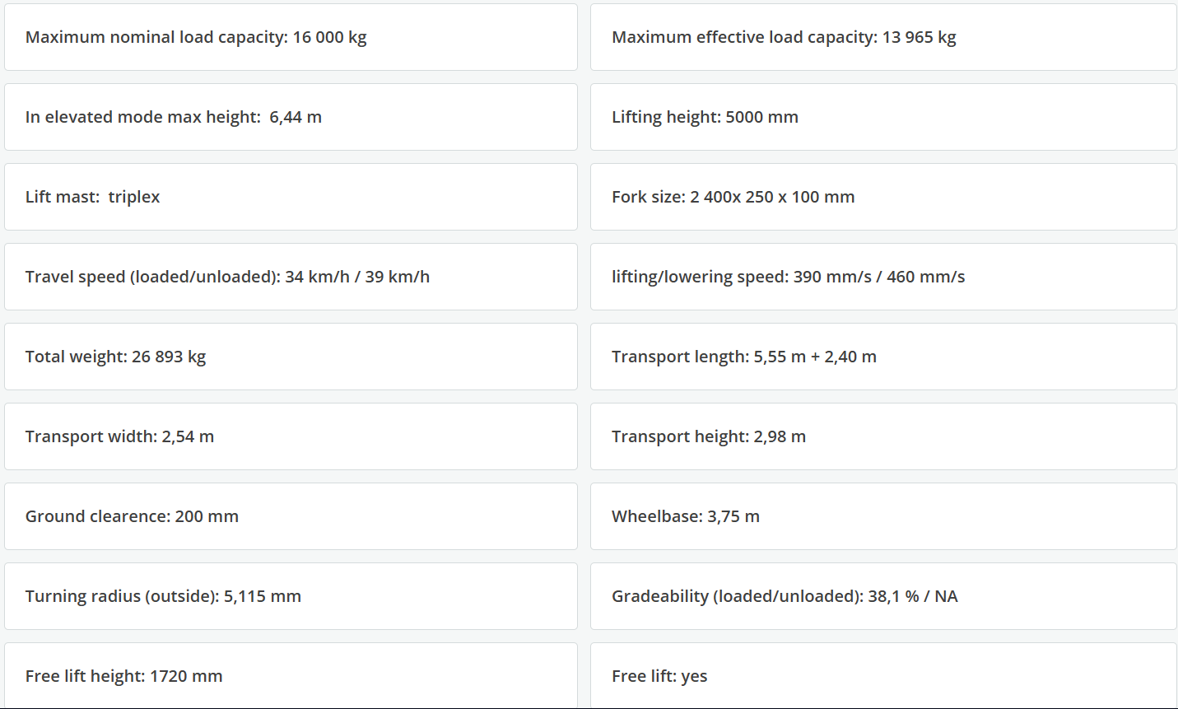The image size is (1178, 709).
Task: Select the Gradeability loaded/unloaded card
Action: coord(883,596)
